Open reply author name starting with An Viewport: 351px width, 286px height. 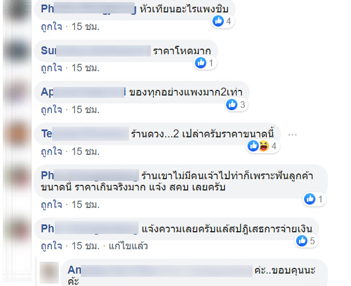pyautogui.click(x=160, y=270)
